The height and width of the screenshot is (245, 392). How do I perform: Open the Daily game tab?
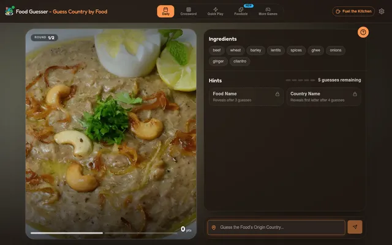tap(165, 12)
